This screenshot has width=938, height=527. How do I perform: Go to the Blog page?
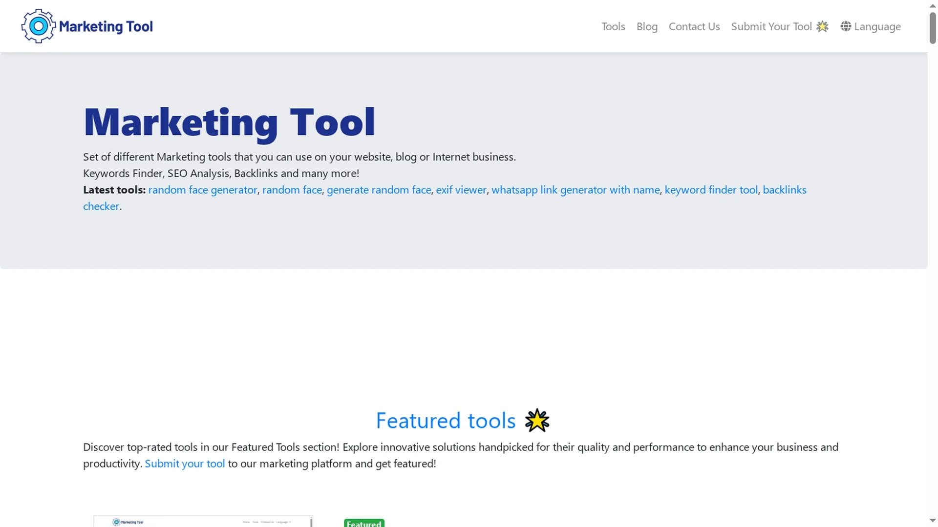pyautogui.click(x=647, y=26)
